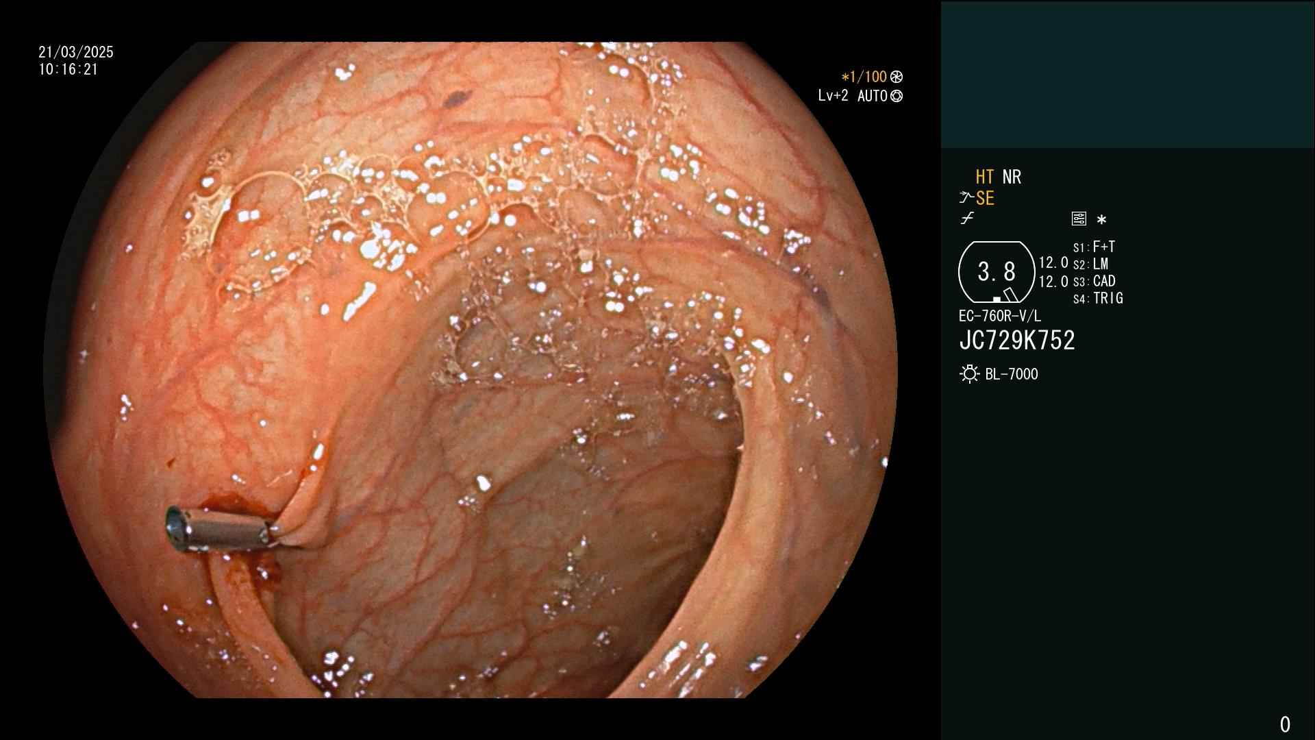Click the light source lamp icon

pyautogui.click(x=969, y=374)
